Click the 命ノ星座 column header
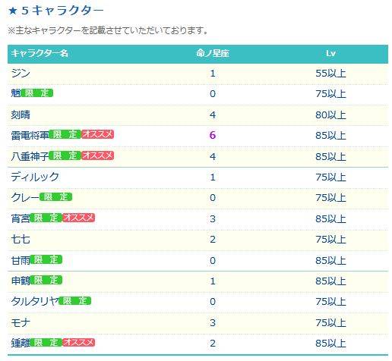The height and width of the screenshot is (361, 392). 213,53
